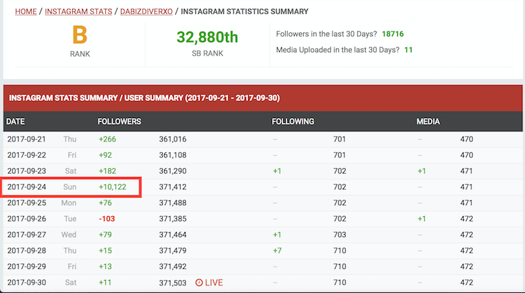Click the Instagram Stats Summary table title
This screenshot has width=525, height=293.
click(144, 98)
